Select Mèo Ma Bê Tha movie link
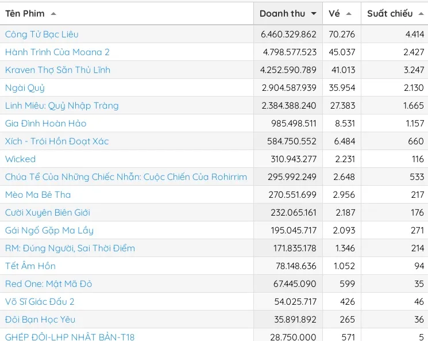This screenshot has width=428, height=341. (38, 195)
